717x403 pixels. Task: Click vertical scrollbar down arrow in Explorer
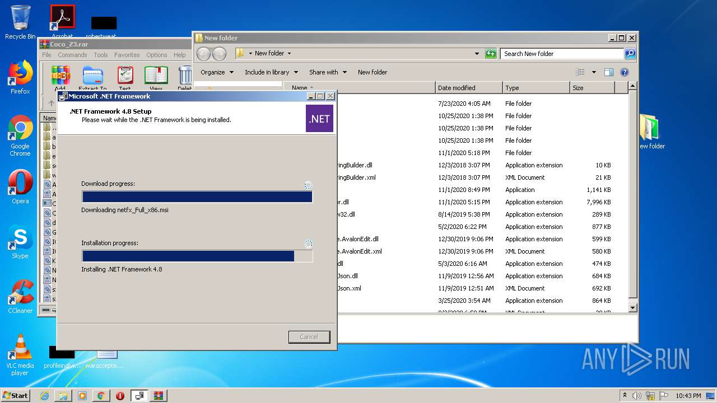tap(633, 307)
